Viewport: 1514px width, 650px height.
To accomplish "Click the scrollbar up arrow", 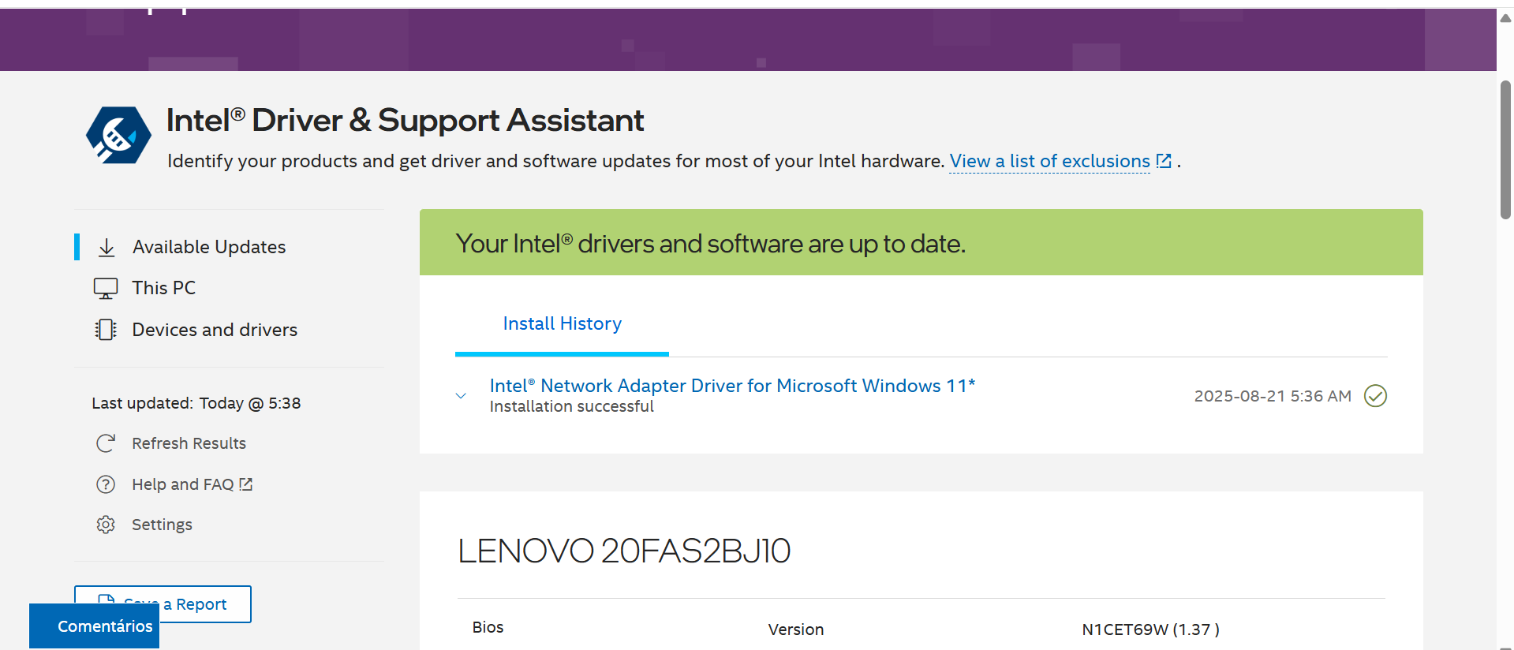I will [x=1505, y=18].
